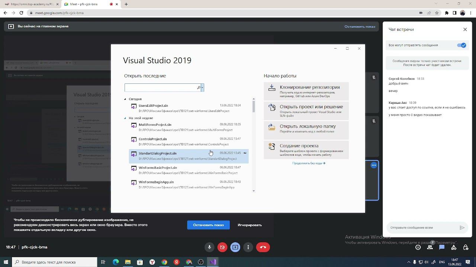Launch Microsoft Edge from taskbar
Image resolution: width=476 pixels, height=267 pixels.
point(116,262)
